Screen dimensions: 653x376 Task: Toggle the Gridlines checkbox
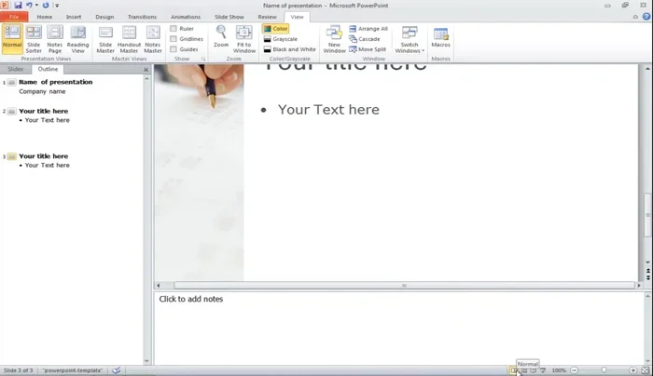pos(174,39)
